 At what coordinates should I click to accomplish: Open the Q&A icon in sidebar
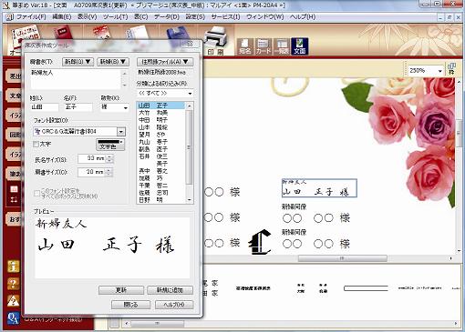[14, 318]
